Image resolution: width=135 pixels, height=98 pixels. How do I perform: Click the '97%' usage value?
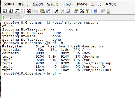click(x=77, y=50)
